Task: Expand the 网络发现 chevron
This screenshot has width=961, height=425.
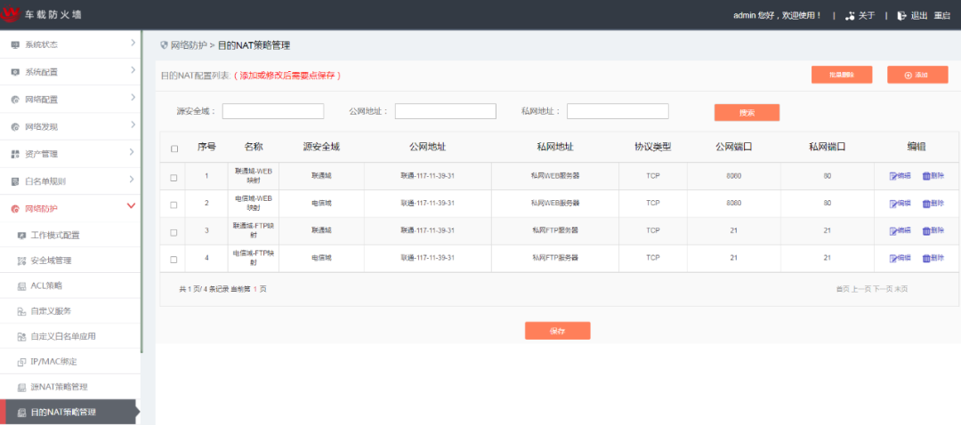Action: click(x=133, y=125)
